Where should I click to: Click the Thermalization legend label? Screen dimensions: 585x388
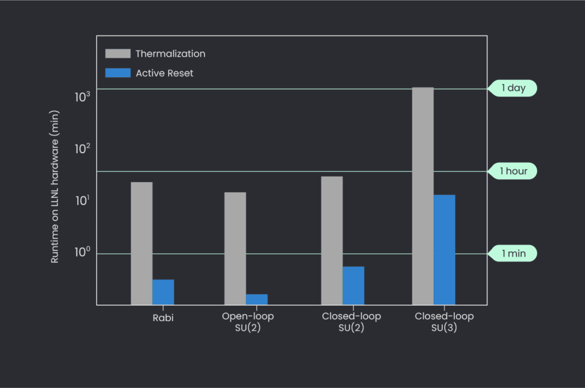tap(170, 54)
